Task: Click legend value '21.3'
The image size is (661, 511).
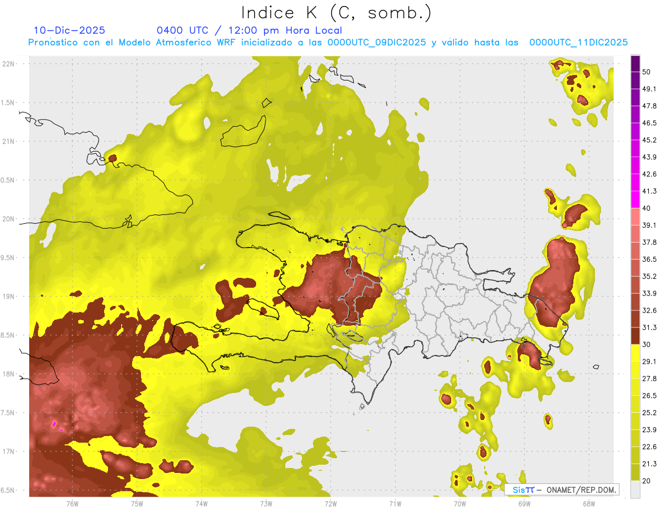Action: [649, 464]
